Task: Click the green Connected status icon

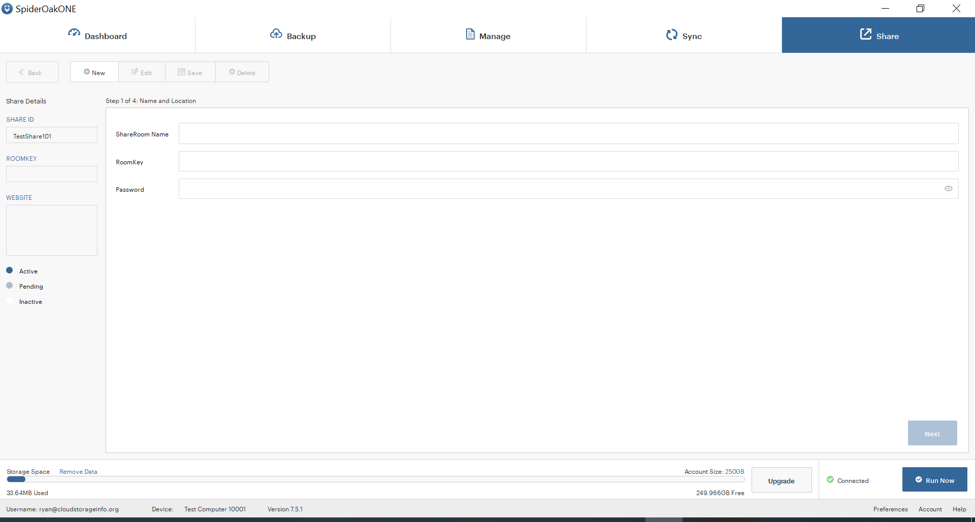Action: (x=830, y=479)
